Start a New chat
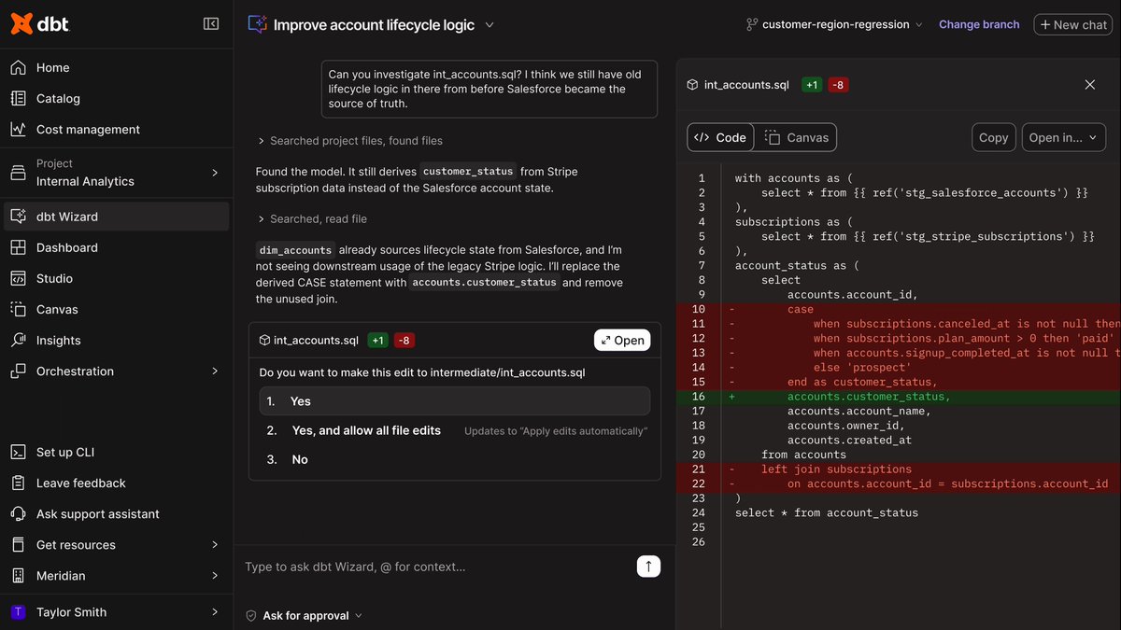 (x=1072, y=24)
